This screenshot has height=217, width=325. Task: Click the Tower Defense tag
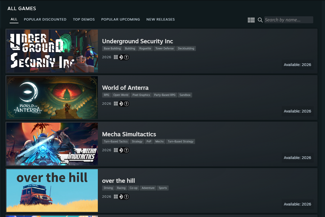pos(164,49)
